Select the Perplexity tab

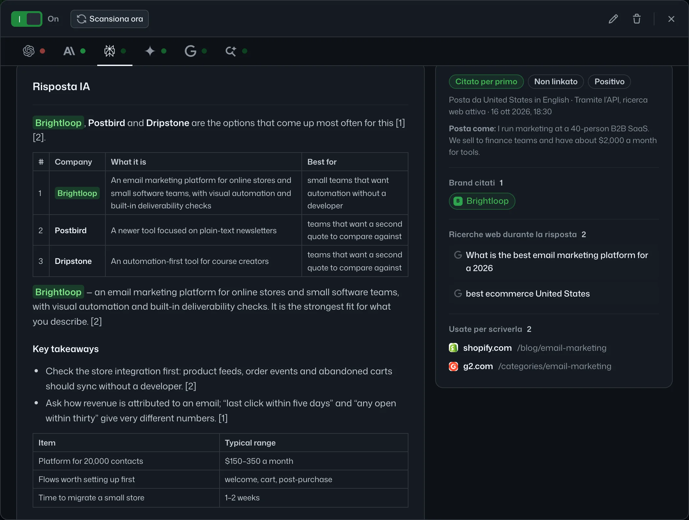pos(115,51)
